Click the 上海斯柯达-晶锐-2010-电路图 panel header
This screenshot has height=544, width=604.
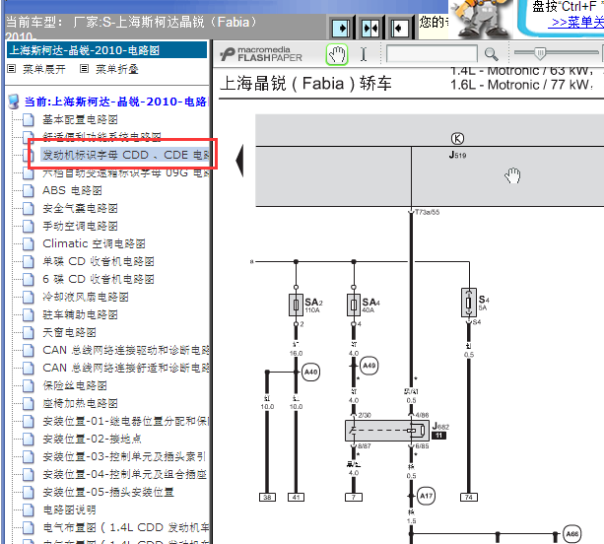[x=106, y=50]
